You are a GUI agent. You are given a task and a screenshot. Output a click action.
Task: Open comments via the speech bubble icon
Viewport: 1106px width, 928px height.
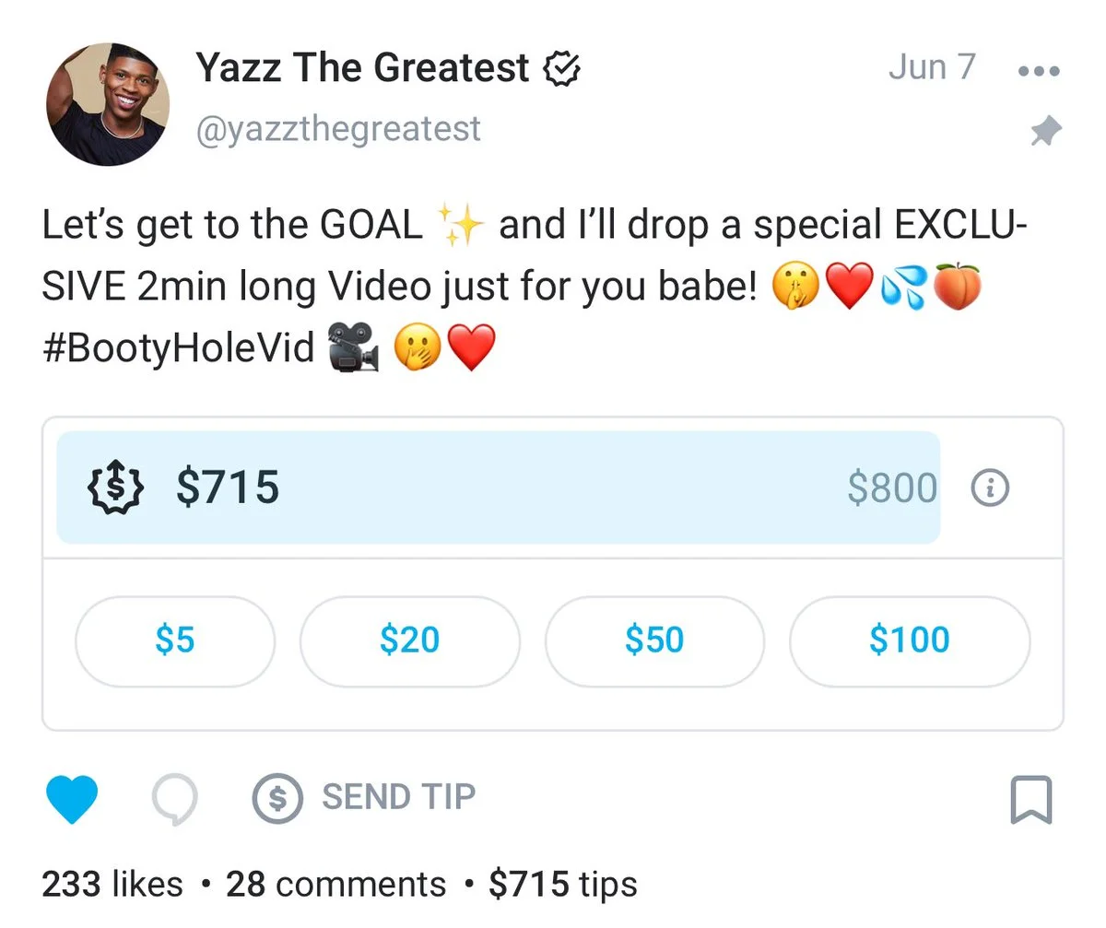point(175,798)
